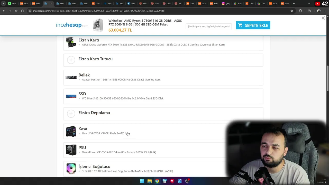Click the SEGOTEP M140 cooler description
The width and height of the screenshot is (329, 185).
tap(127, 171)
